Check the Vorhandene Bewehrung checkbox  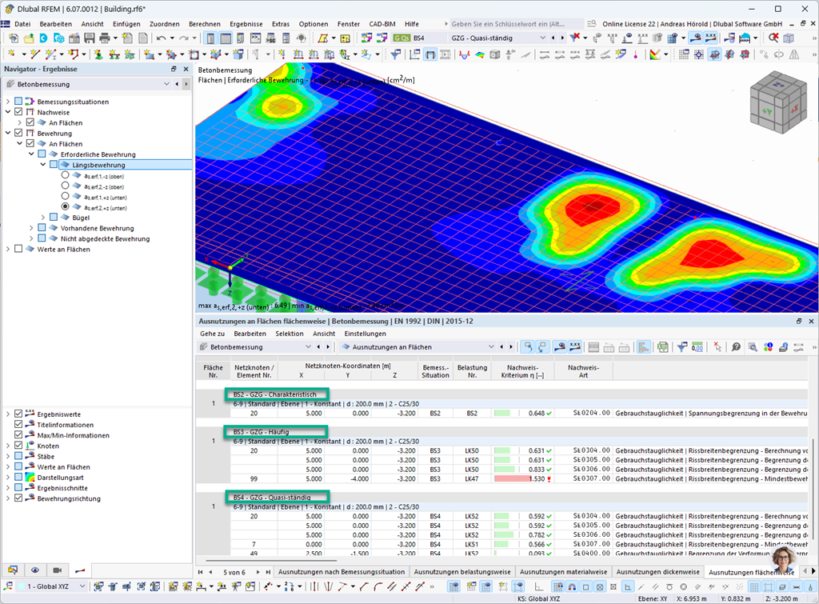(x=42, y=228)
